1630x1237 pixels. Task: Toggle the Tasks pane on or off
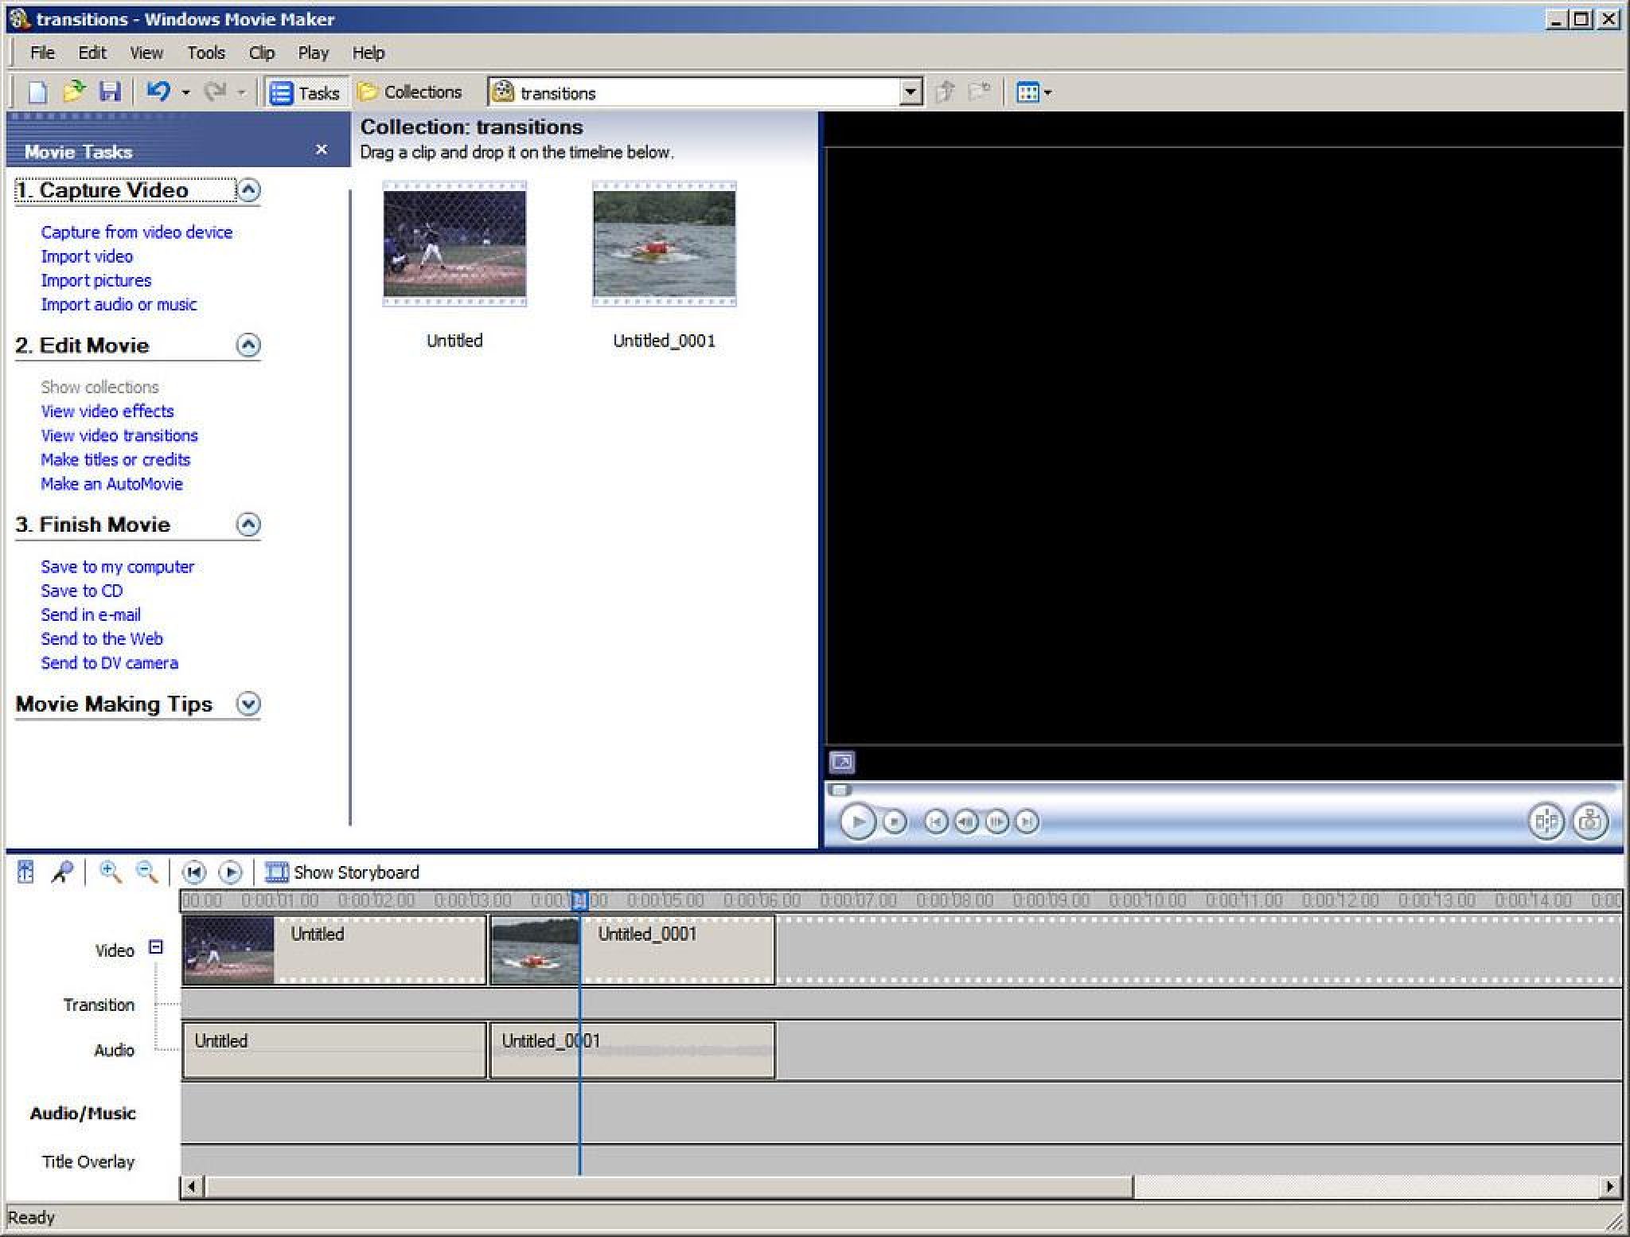pyautogui.click(x=306, y=92)
